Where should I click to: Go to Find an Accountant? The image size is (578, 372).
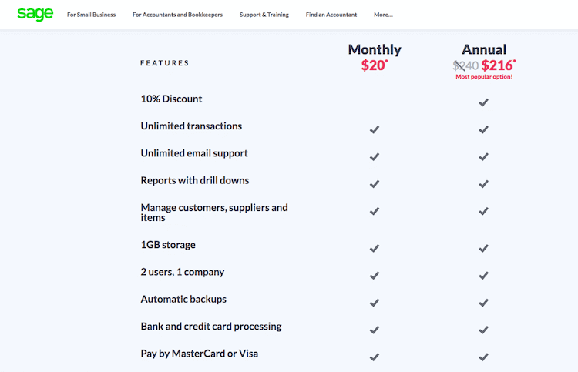click(332, 15)
